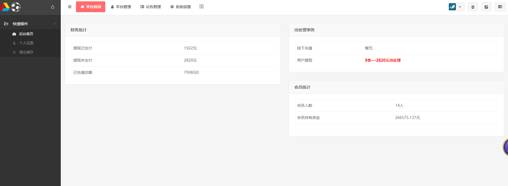Click the red 9条---2820元待处理 link
Image resolution: width=508 pixels, height=186 pixels.
pos(383,60)
